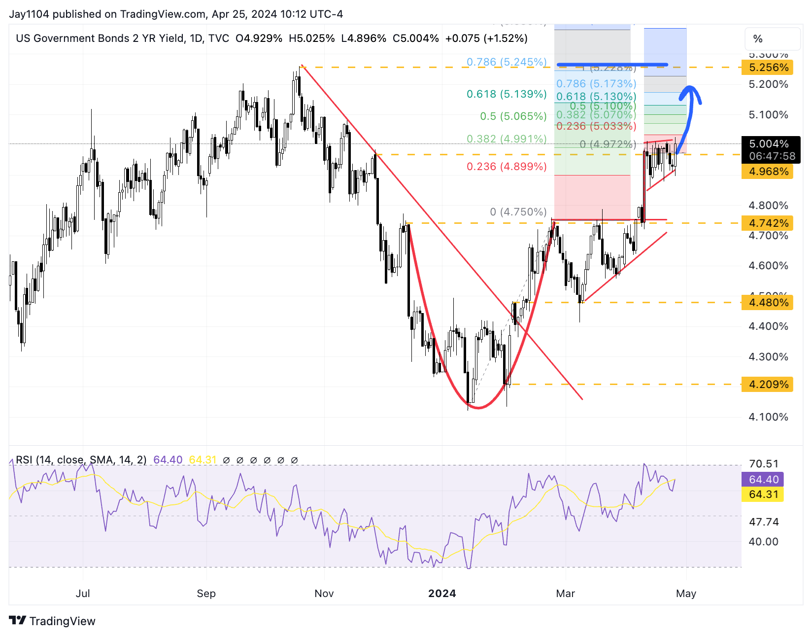
Task: Click the 0.236 (4.899%) Fibonacci label
Action: click(507, 167)
